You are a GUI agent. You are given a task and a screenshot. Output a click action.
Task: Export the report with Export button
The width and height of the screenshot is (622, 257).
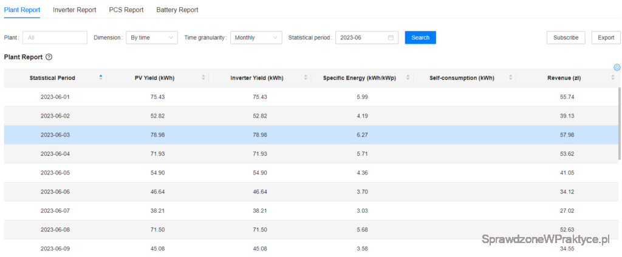606,38
